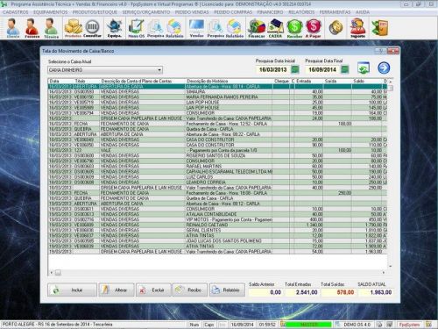
Task: Click the Alterar button
Action: [117, 290]
